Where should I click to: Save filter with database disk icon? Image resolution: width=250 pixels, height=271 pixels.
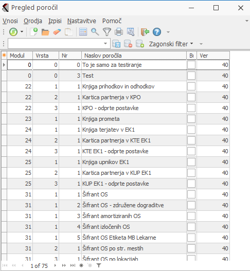(x=116, y=44)
